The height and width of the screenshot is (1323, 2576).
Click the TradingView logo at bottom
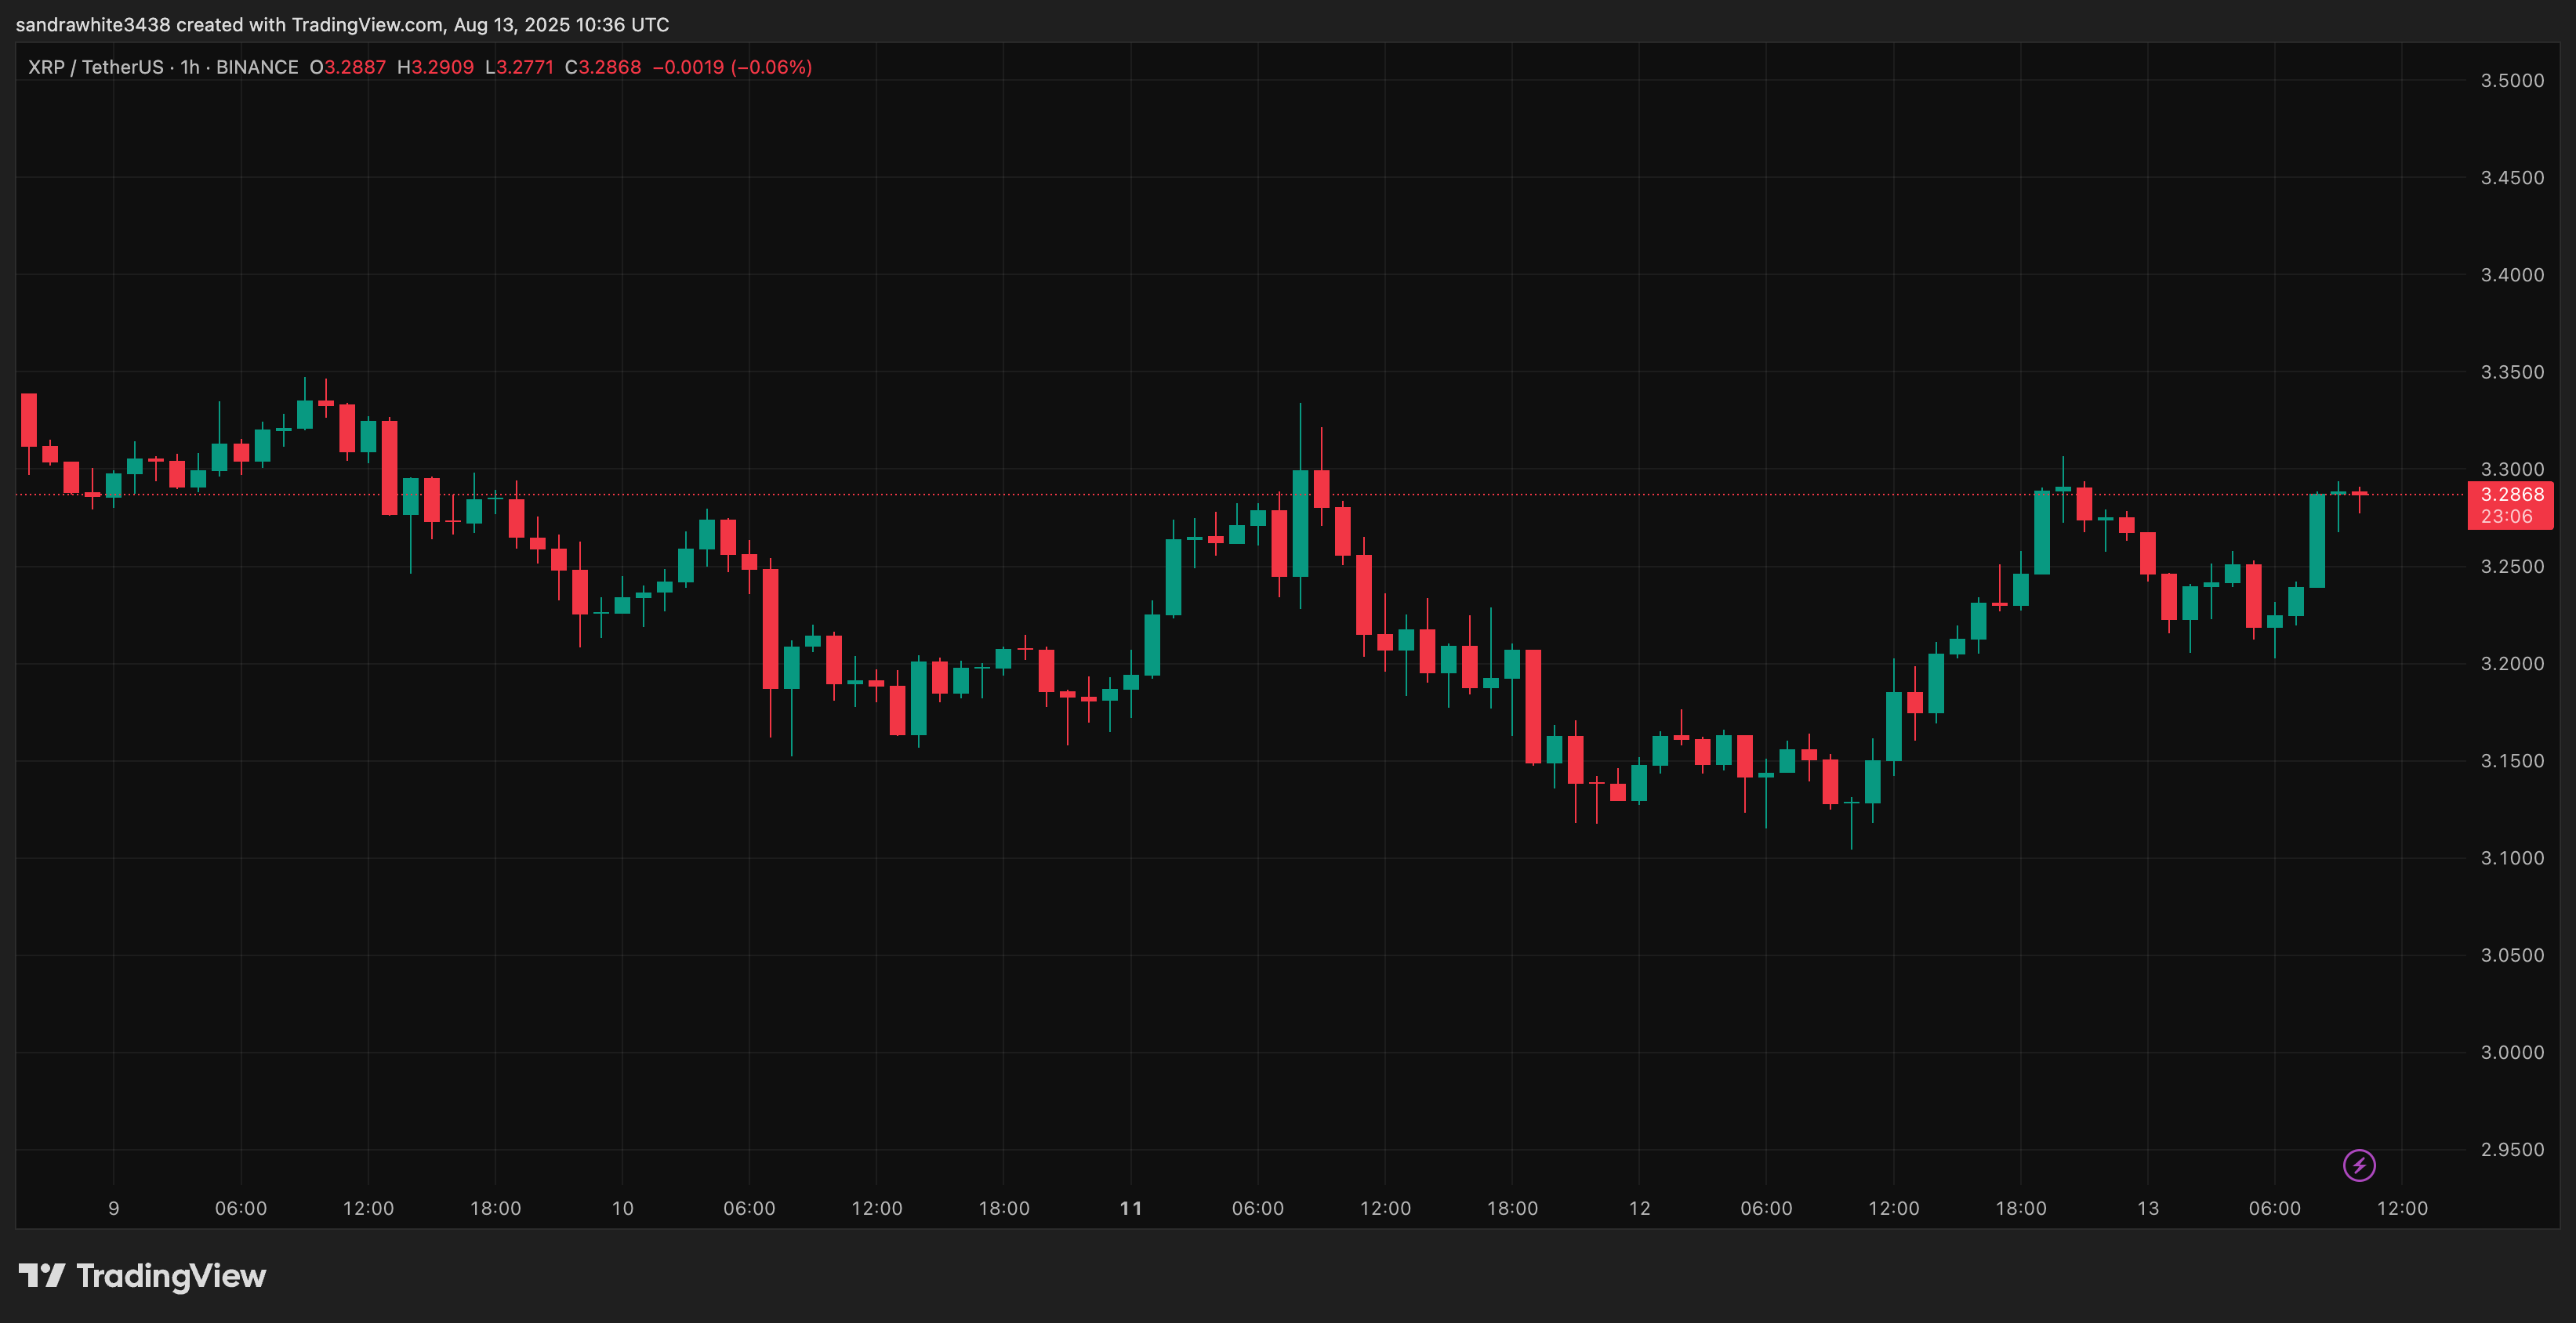142,1276
